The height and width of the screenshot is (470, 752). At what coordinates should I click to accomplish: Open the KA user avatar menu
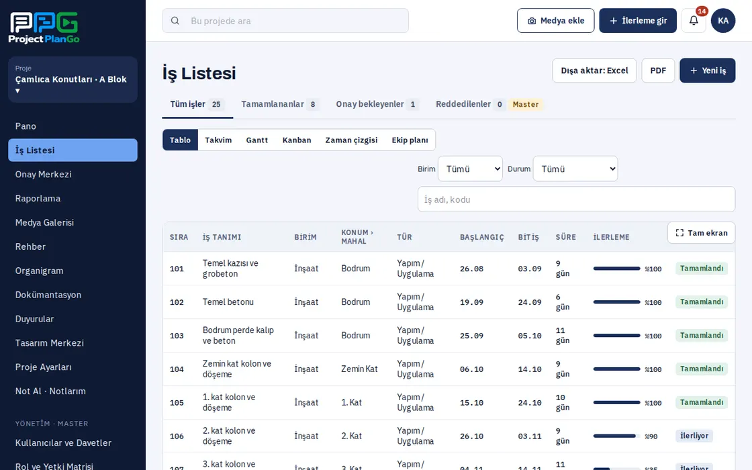coord(722,21)
